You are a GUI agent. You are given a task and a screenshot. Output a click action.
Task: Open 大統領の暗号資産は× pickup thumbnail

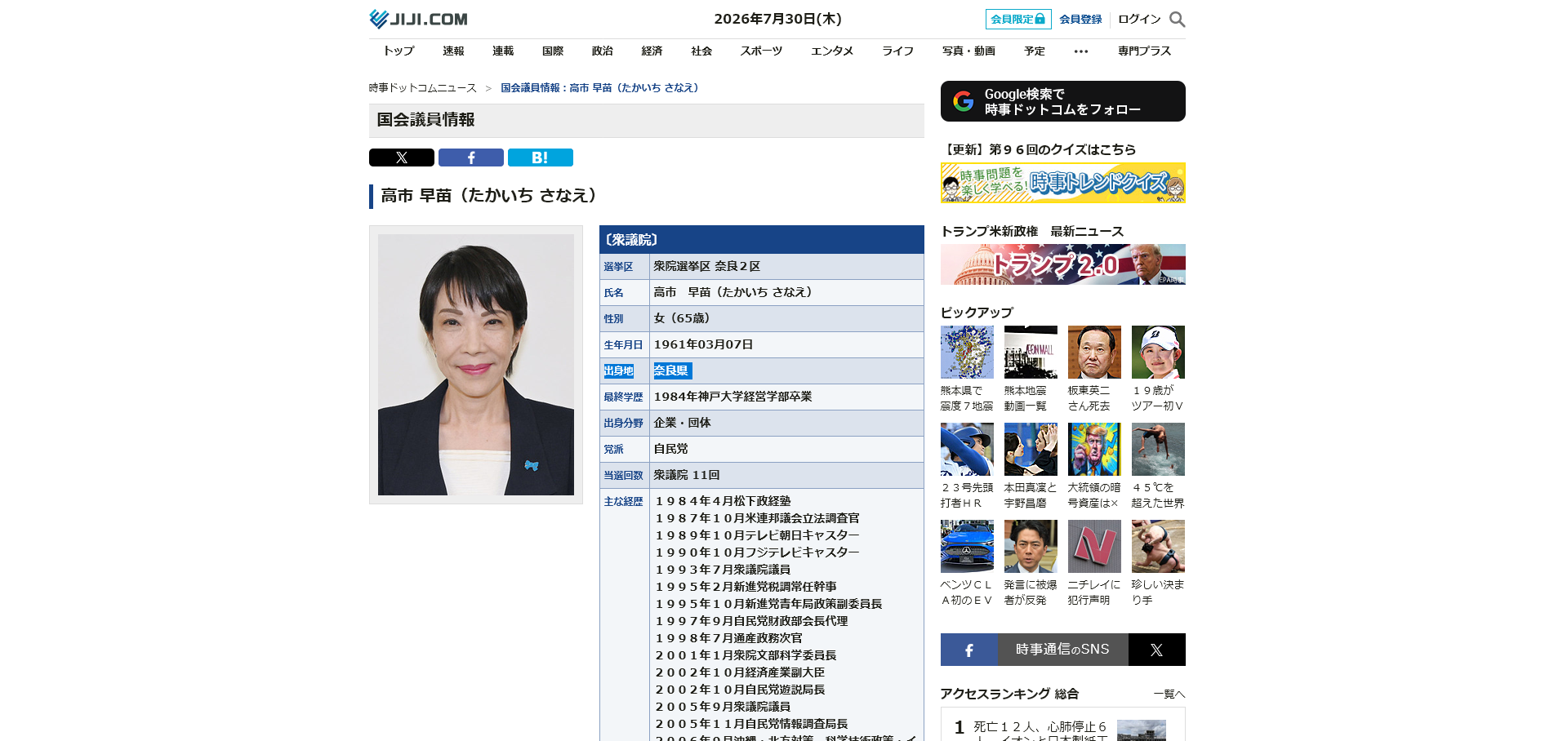pyautogui.click(x=1094, y=449)
